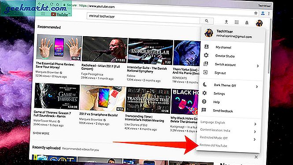Click the search magnifier button

(207, 21)
